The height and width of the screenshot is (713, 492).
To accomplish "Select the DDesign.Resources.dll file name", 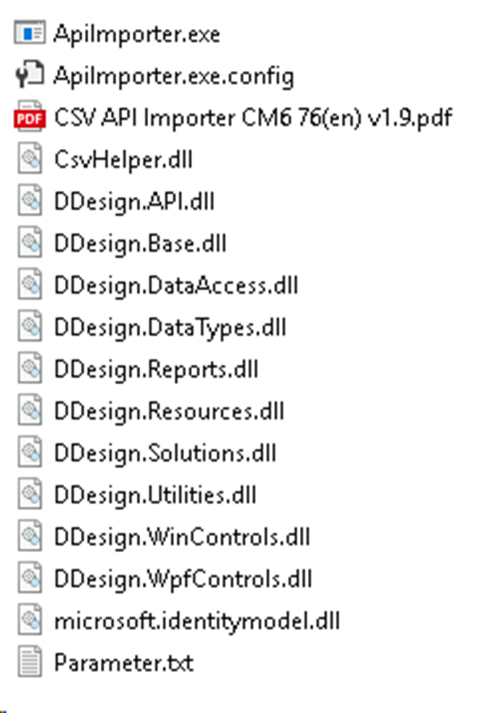I will 170,412.
